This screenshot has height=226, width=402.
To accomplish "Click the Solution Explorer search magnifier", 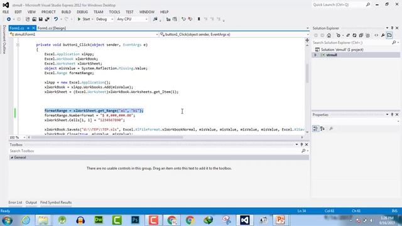I will [x=394, y=43].
